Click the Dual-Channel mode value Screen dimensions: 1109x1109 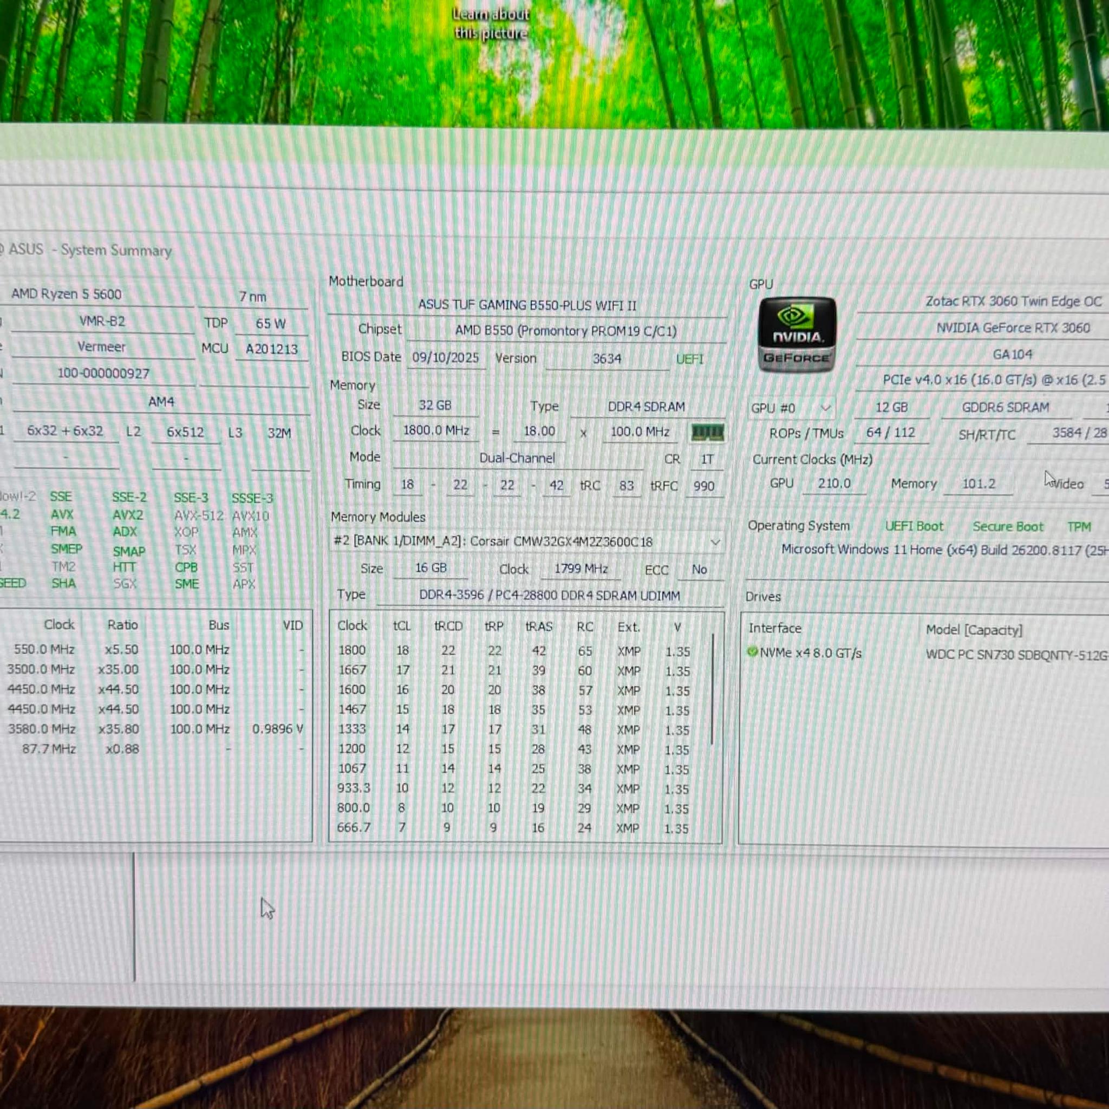pyautogui.click(x=517, y=459)
